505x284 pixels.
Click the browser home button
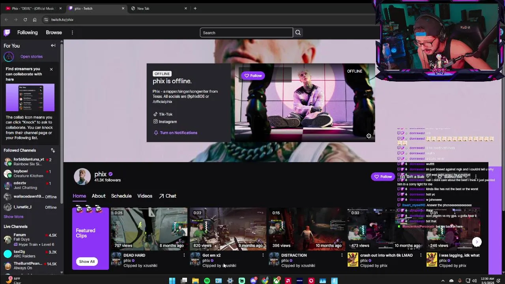[x=35, y=20]
